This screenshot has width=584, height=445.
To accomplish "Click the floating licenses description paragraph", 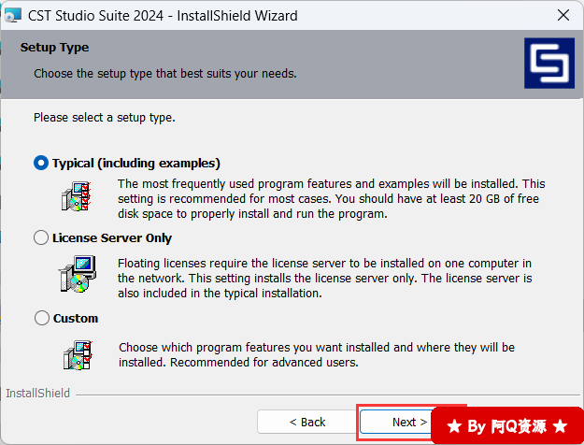I will 325,278.
